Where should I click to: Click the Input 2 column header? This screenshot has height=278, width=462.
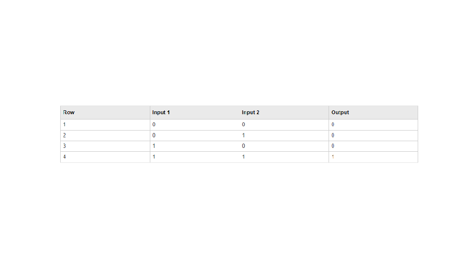point(251,113)
